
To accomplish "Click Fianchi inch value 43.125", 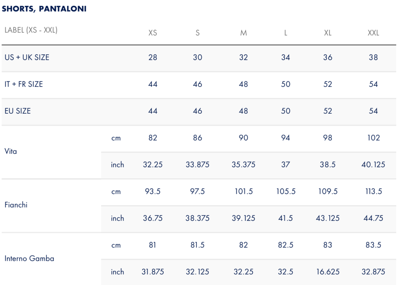I will pyautogui.click(x=328, y=218).
